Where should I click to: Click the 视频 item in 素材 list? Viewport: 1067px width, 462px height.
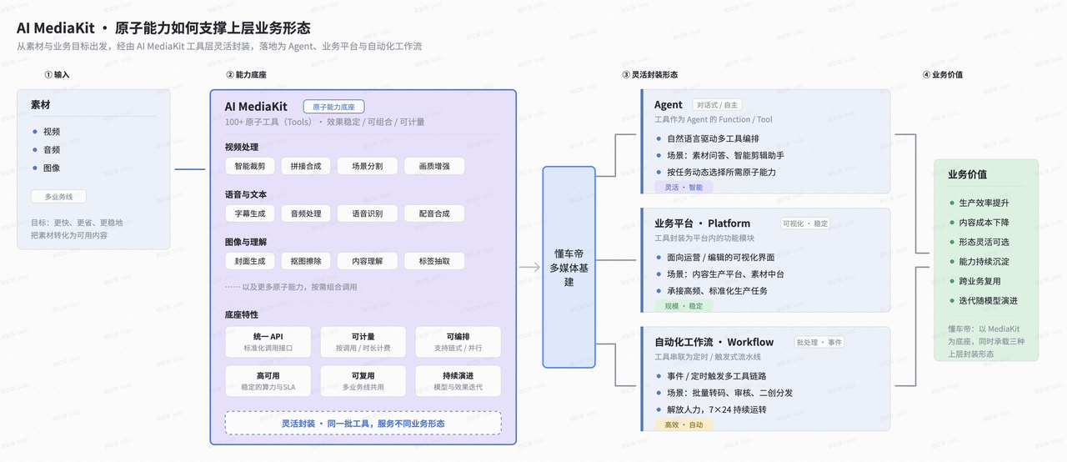(x=52, y=132)
